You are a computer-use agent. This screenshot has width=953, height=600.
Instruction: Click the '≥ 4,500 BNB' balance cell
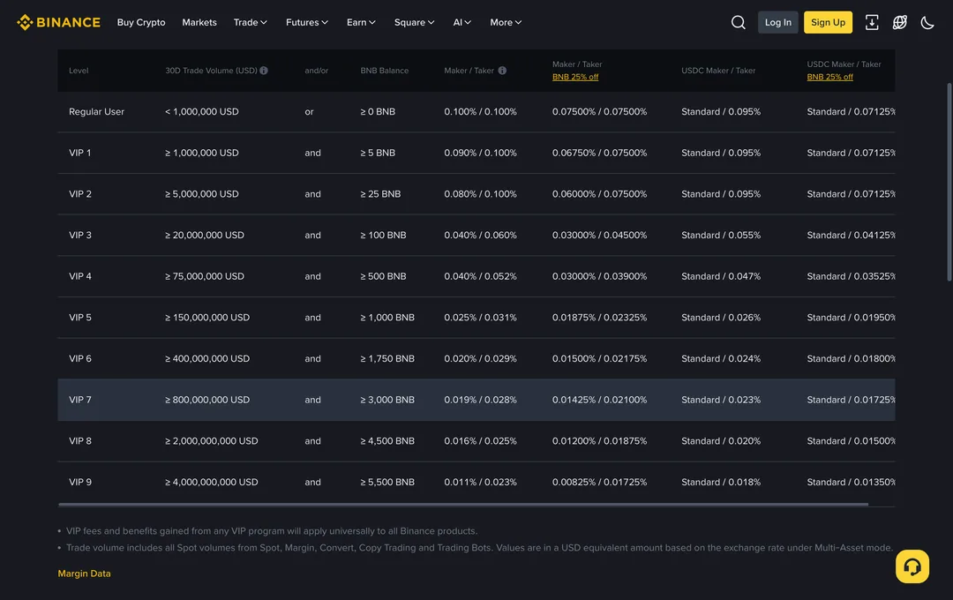click(x=387, y=441)
